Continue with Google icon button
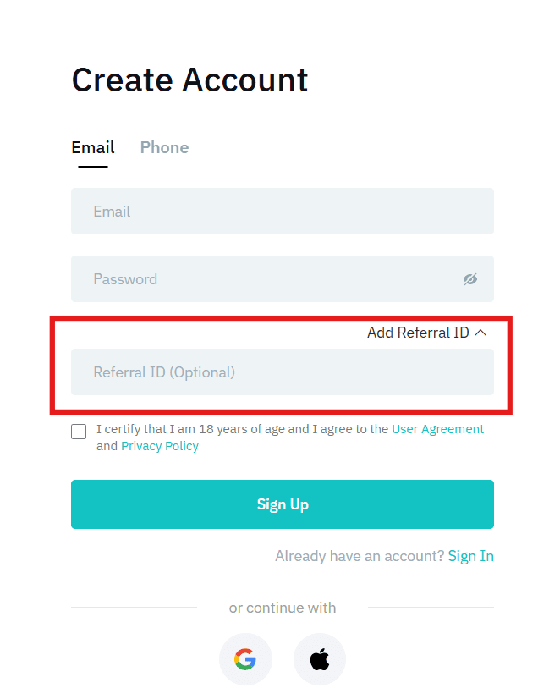This screenshot has width=560, height=688. pos(245,658)
